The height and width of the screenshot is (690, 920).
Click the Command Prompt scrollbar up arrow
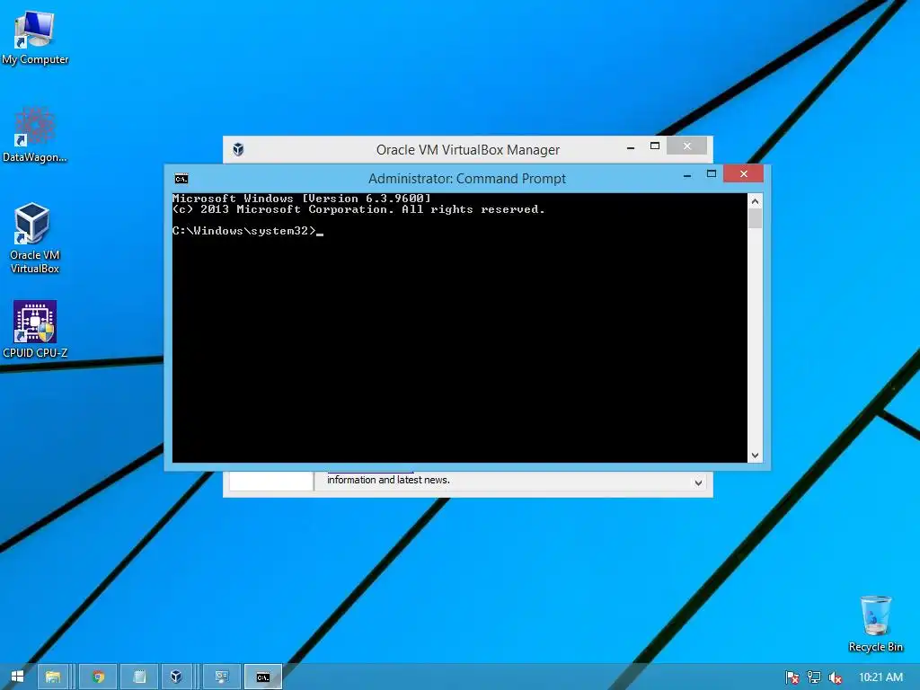(x=755, y=201)
